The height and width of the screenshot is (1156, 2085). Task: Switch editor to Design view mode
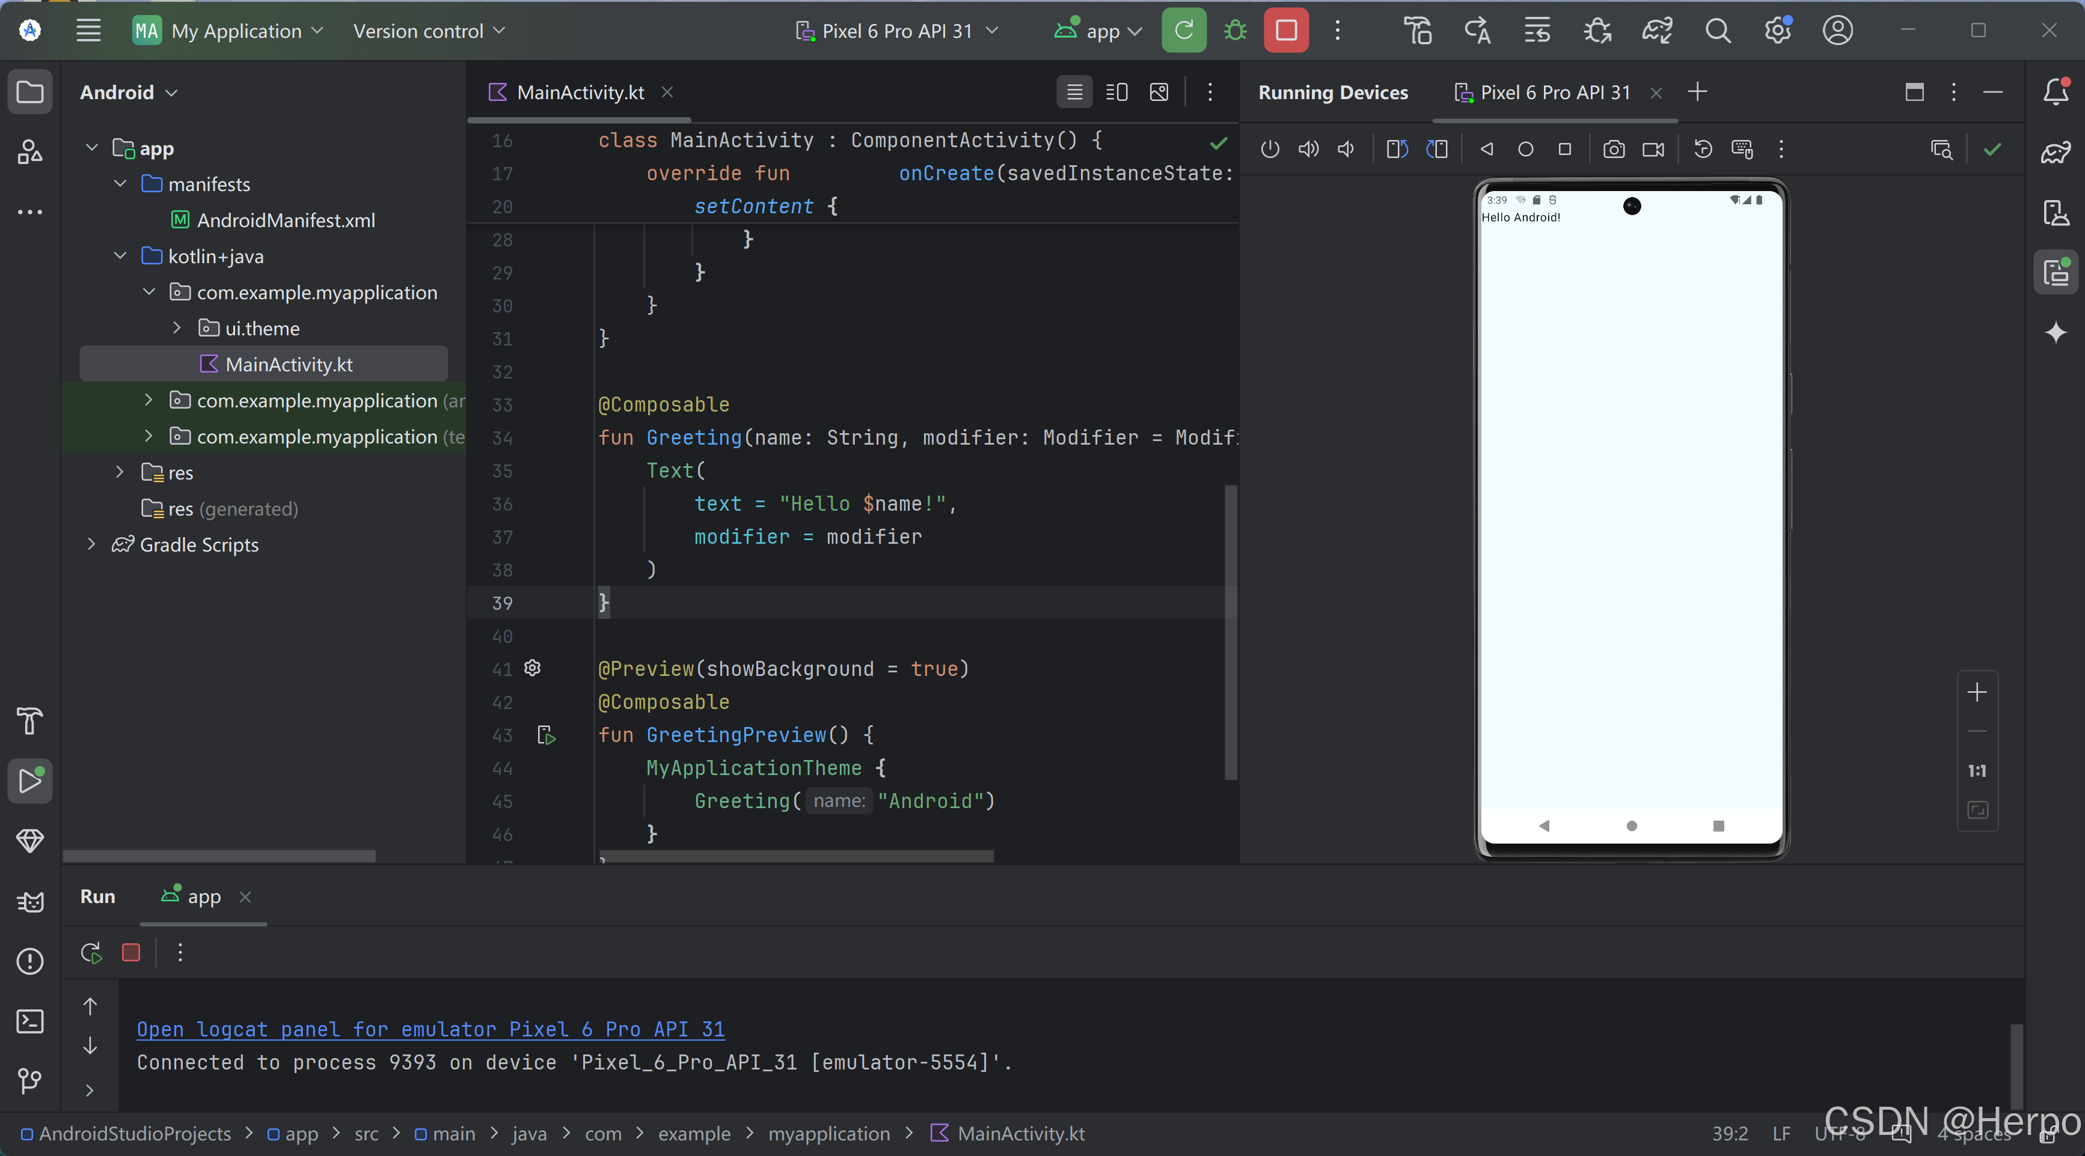[x=1159, y=92]
